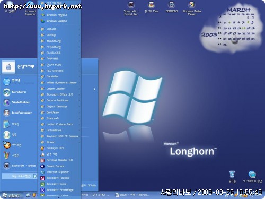265x199 pixels.
Task: Expand the Object Desktop folder submenu
Action: pyautogui.click(x=60, y=107)
